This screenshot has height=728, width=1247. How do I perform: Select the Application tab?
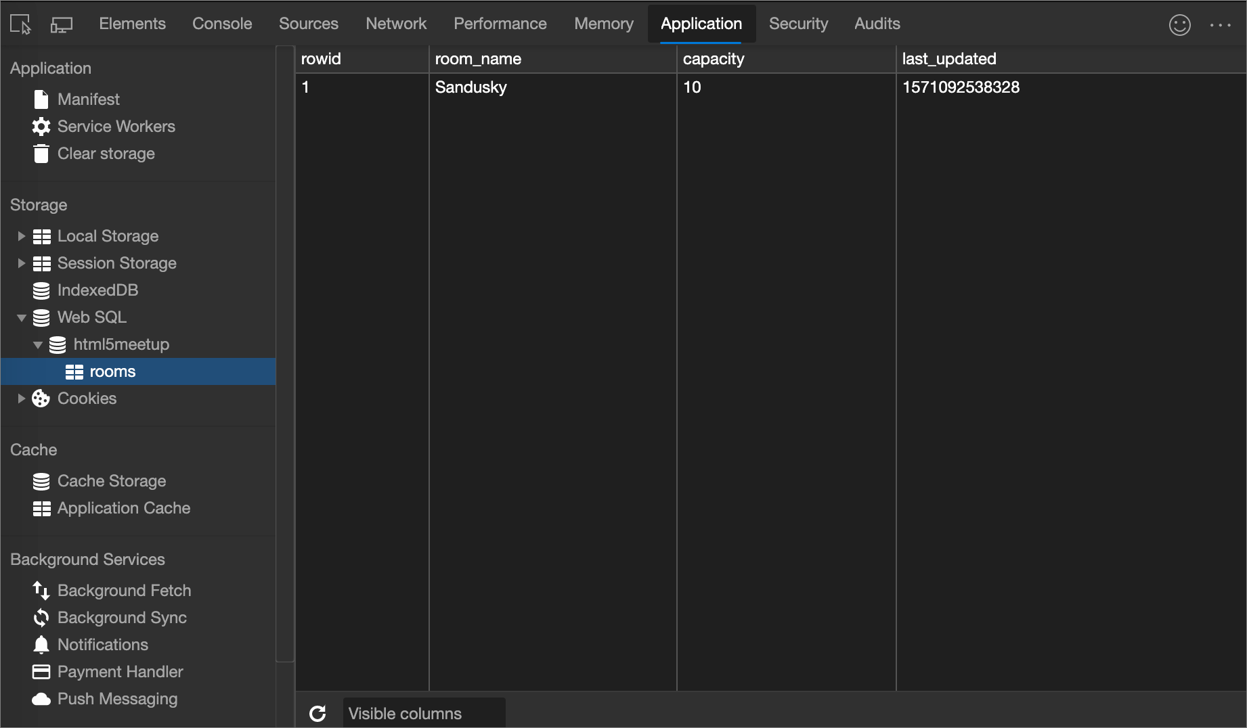701,24
